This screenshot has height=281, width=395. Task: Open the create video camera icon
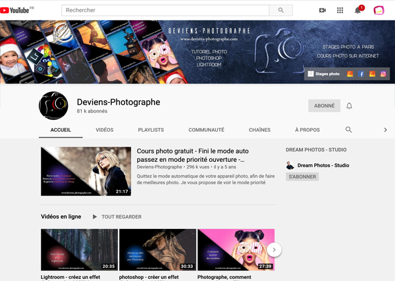click(x=323, y=10)
